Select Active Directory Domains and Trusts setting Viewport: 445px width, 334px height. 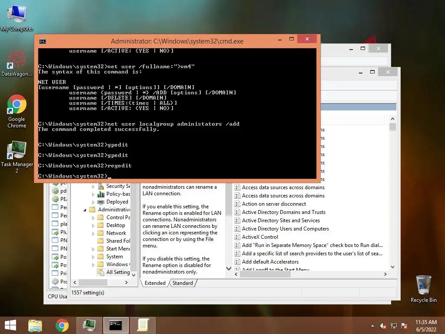coord(283,212)
